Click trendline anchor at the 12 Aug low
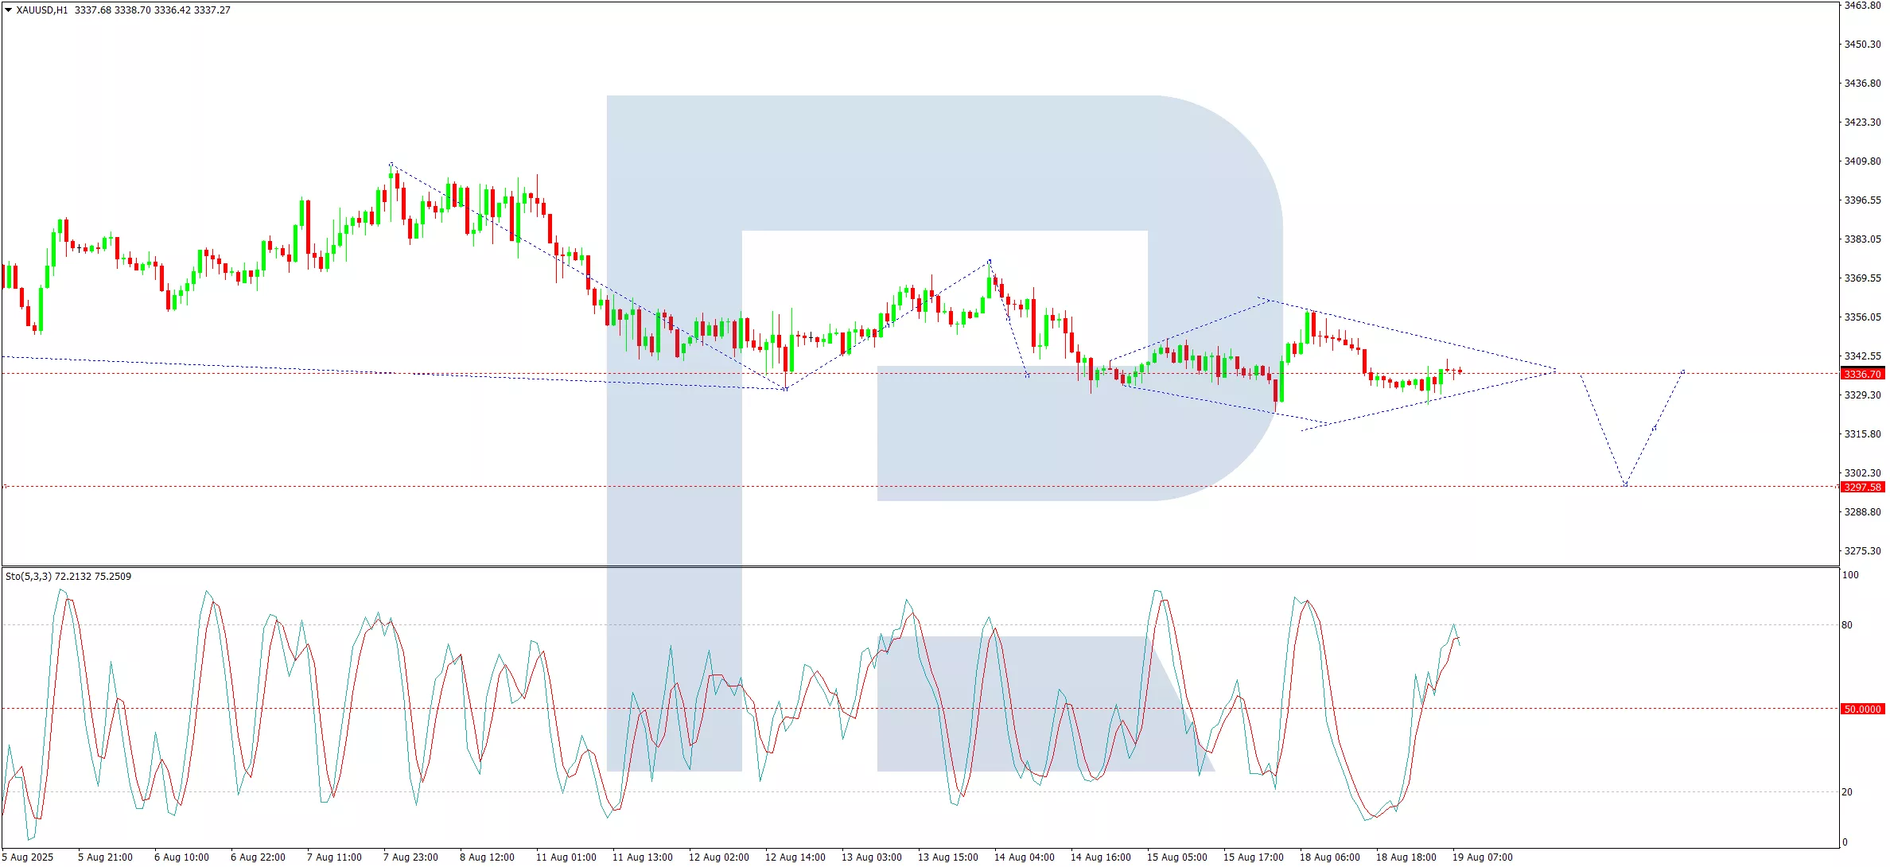 tap(786, 389)
